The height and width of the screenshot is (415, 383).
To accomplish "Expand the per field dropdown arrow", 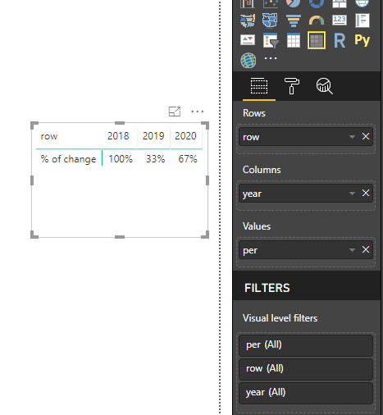I will coord(352,250).
